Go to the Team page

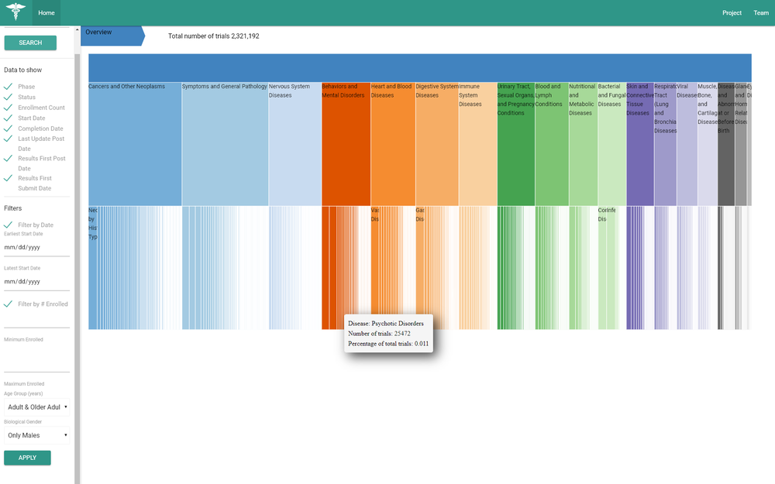tap(761, 13)
